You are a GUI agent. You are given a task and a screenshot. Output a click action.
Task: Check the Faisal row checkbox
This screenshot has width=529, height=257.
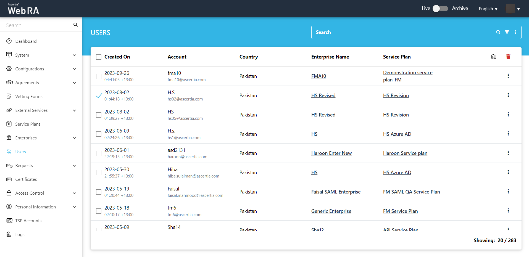click(99, 192)
